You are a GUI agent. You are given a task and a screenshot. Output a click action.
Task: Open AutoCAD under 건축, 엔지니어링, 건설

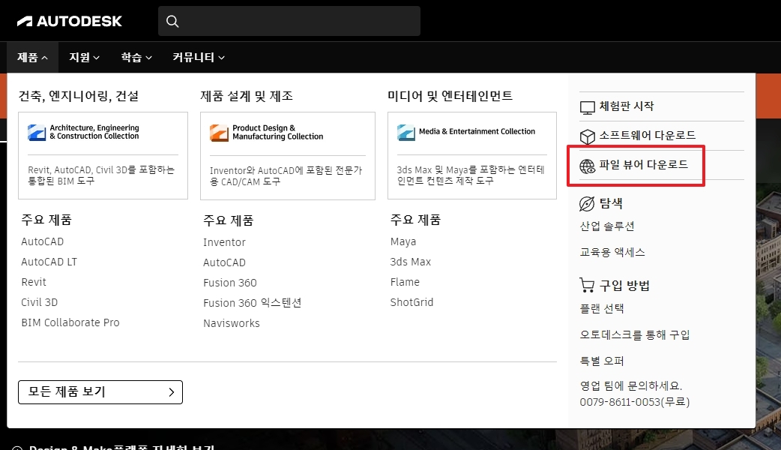(42, 241)
